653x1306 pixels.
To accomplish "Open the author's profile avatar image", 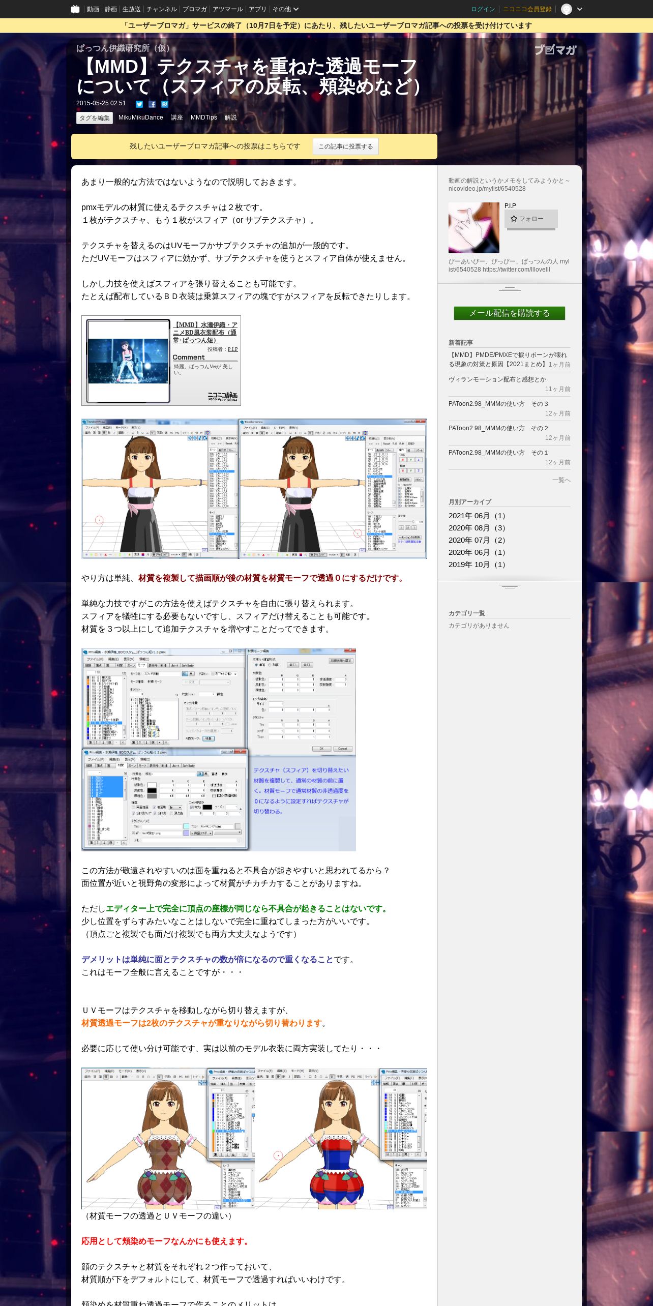I will [x=474, y=228].
